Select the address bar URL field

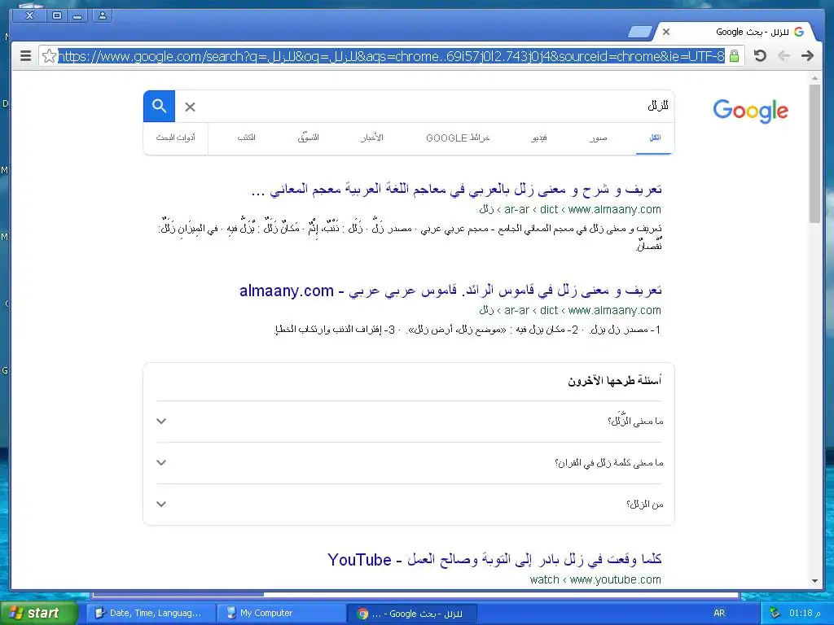[391, 56]
